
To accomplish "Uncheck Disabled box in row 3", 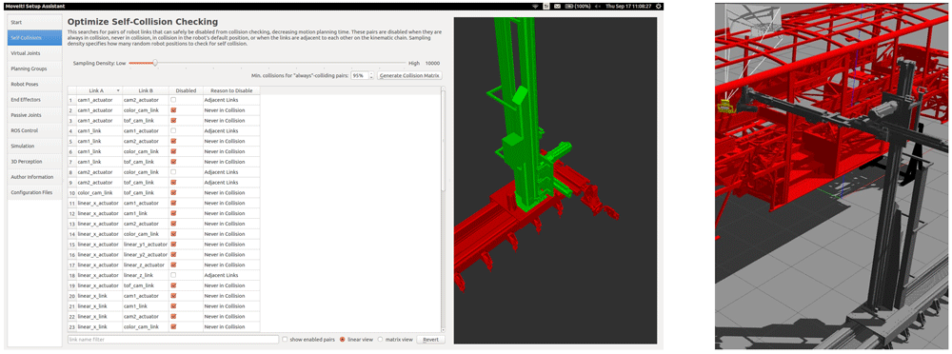I will [x=173, y=120].
